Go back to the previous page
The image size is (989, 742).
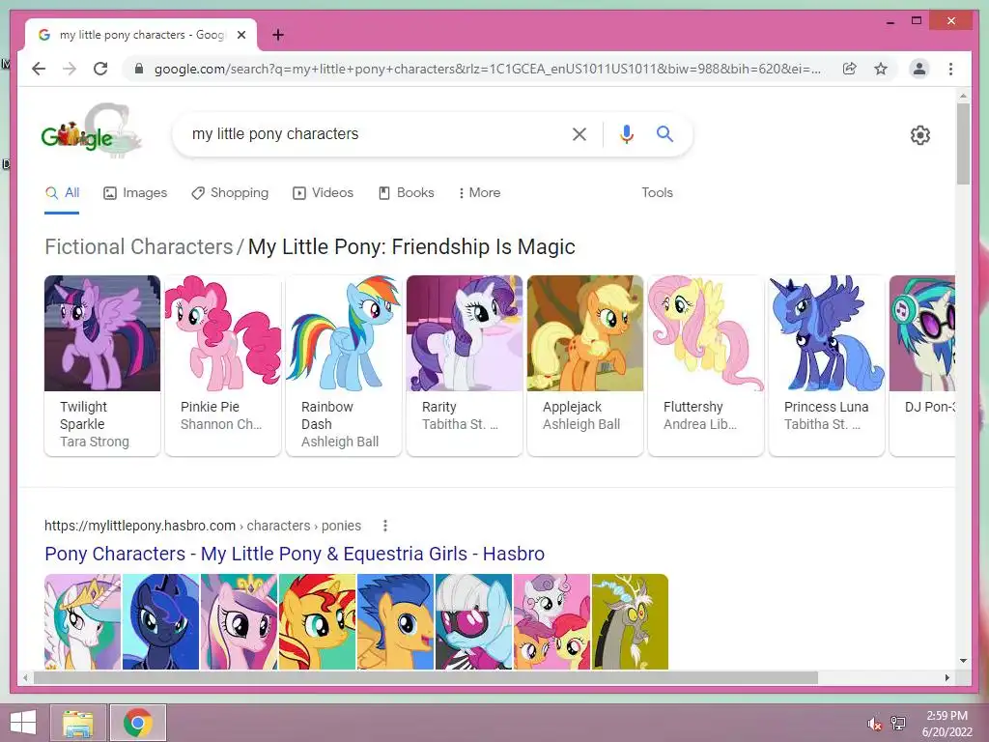coord(39,69)
